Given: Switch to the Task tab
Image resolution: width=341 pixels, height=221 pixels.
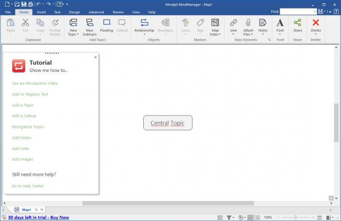Looking at the screenshot, I should pyautogui.click(x=57, y=12).
